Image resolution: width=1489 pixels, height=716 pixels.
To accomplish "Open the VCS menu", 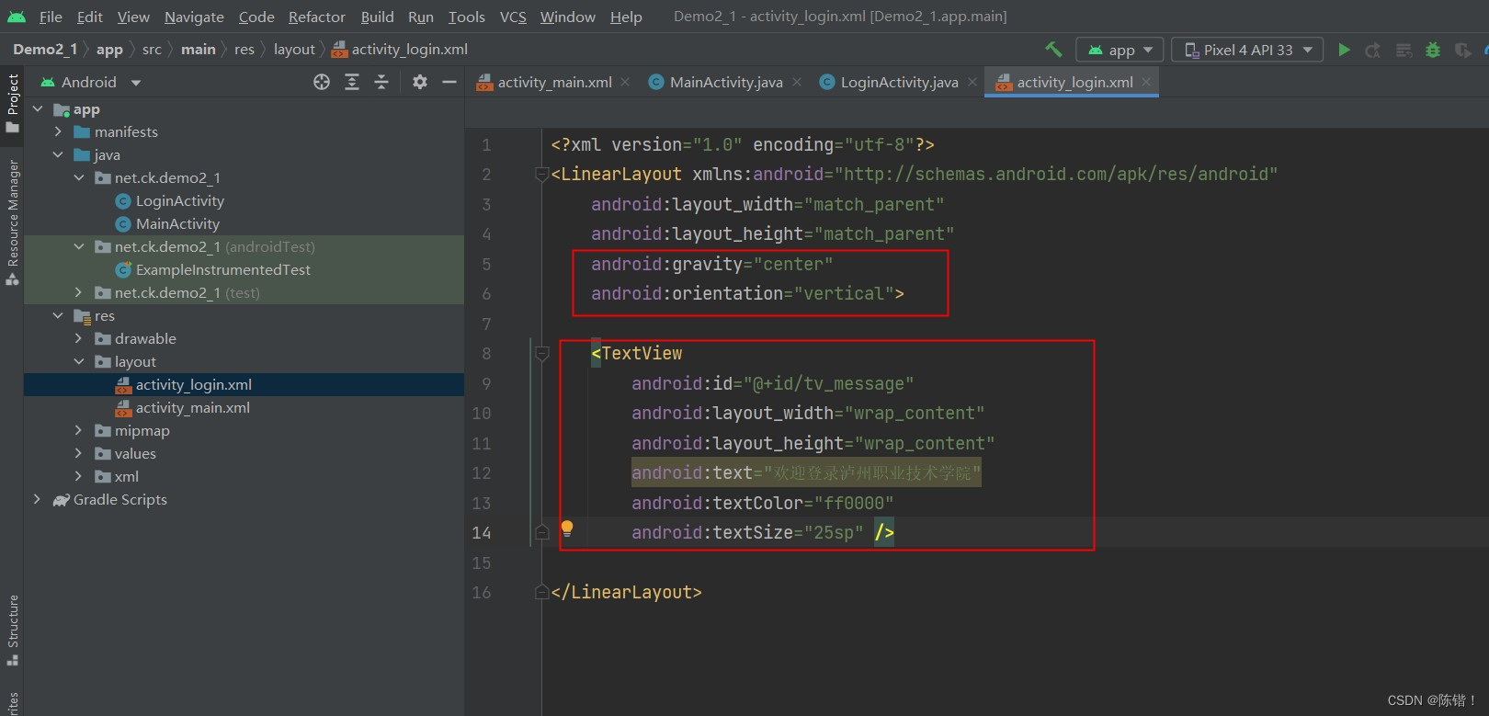I will pos(513,17).
